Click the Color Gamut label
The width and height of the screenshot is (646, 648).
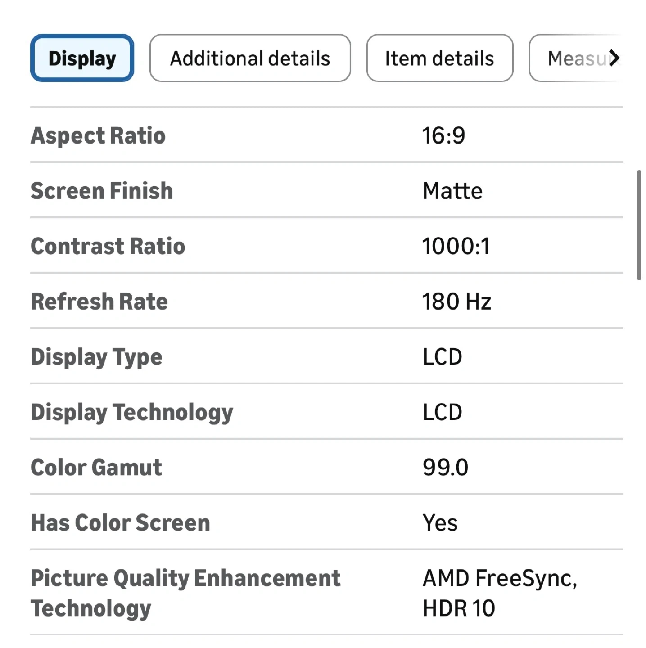(96, 468)
